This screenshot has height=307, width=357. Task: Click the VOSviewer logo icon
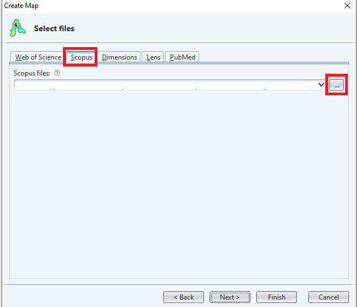click(19, 28)
